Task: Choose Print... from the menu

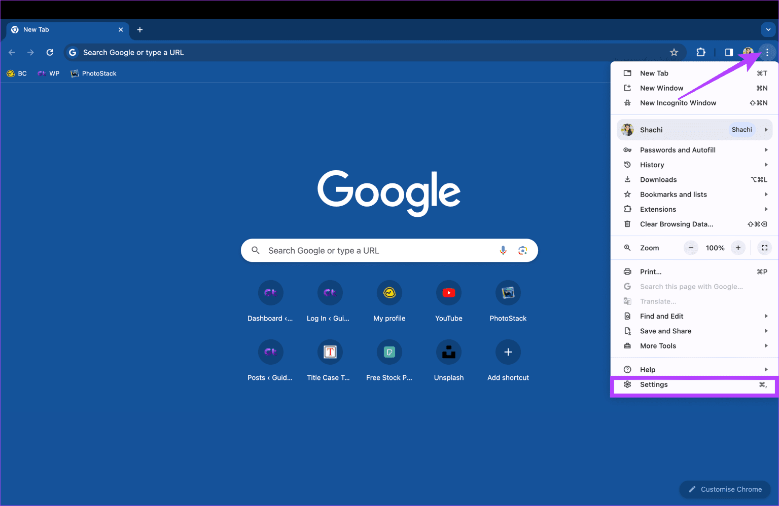Action: 694,272
